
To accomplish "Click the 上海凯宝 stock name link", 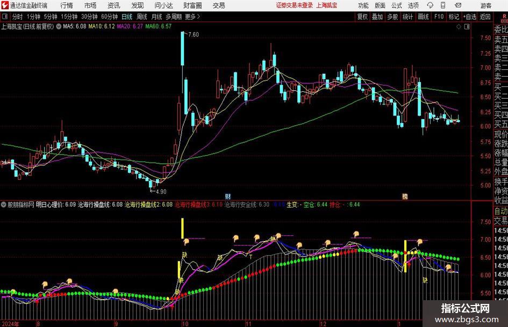I will (x=327, y=5).
